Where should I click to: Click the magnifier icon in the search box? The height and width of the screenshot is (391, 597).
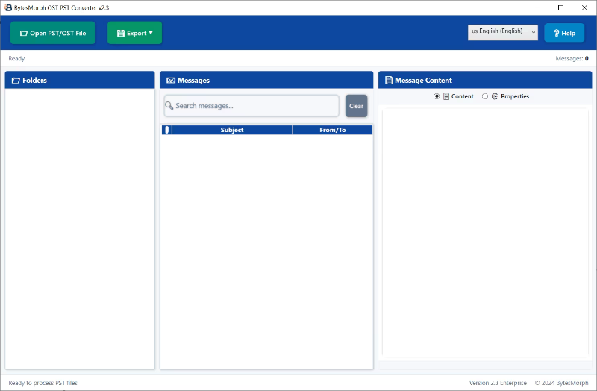click(x=169, y=106)
